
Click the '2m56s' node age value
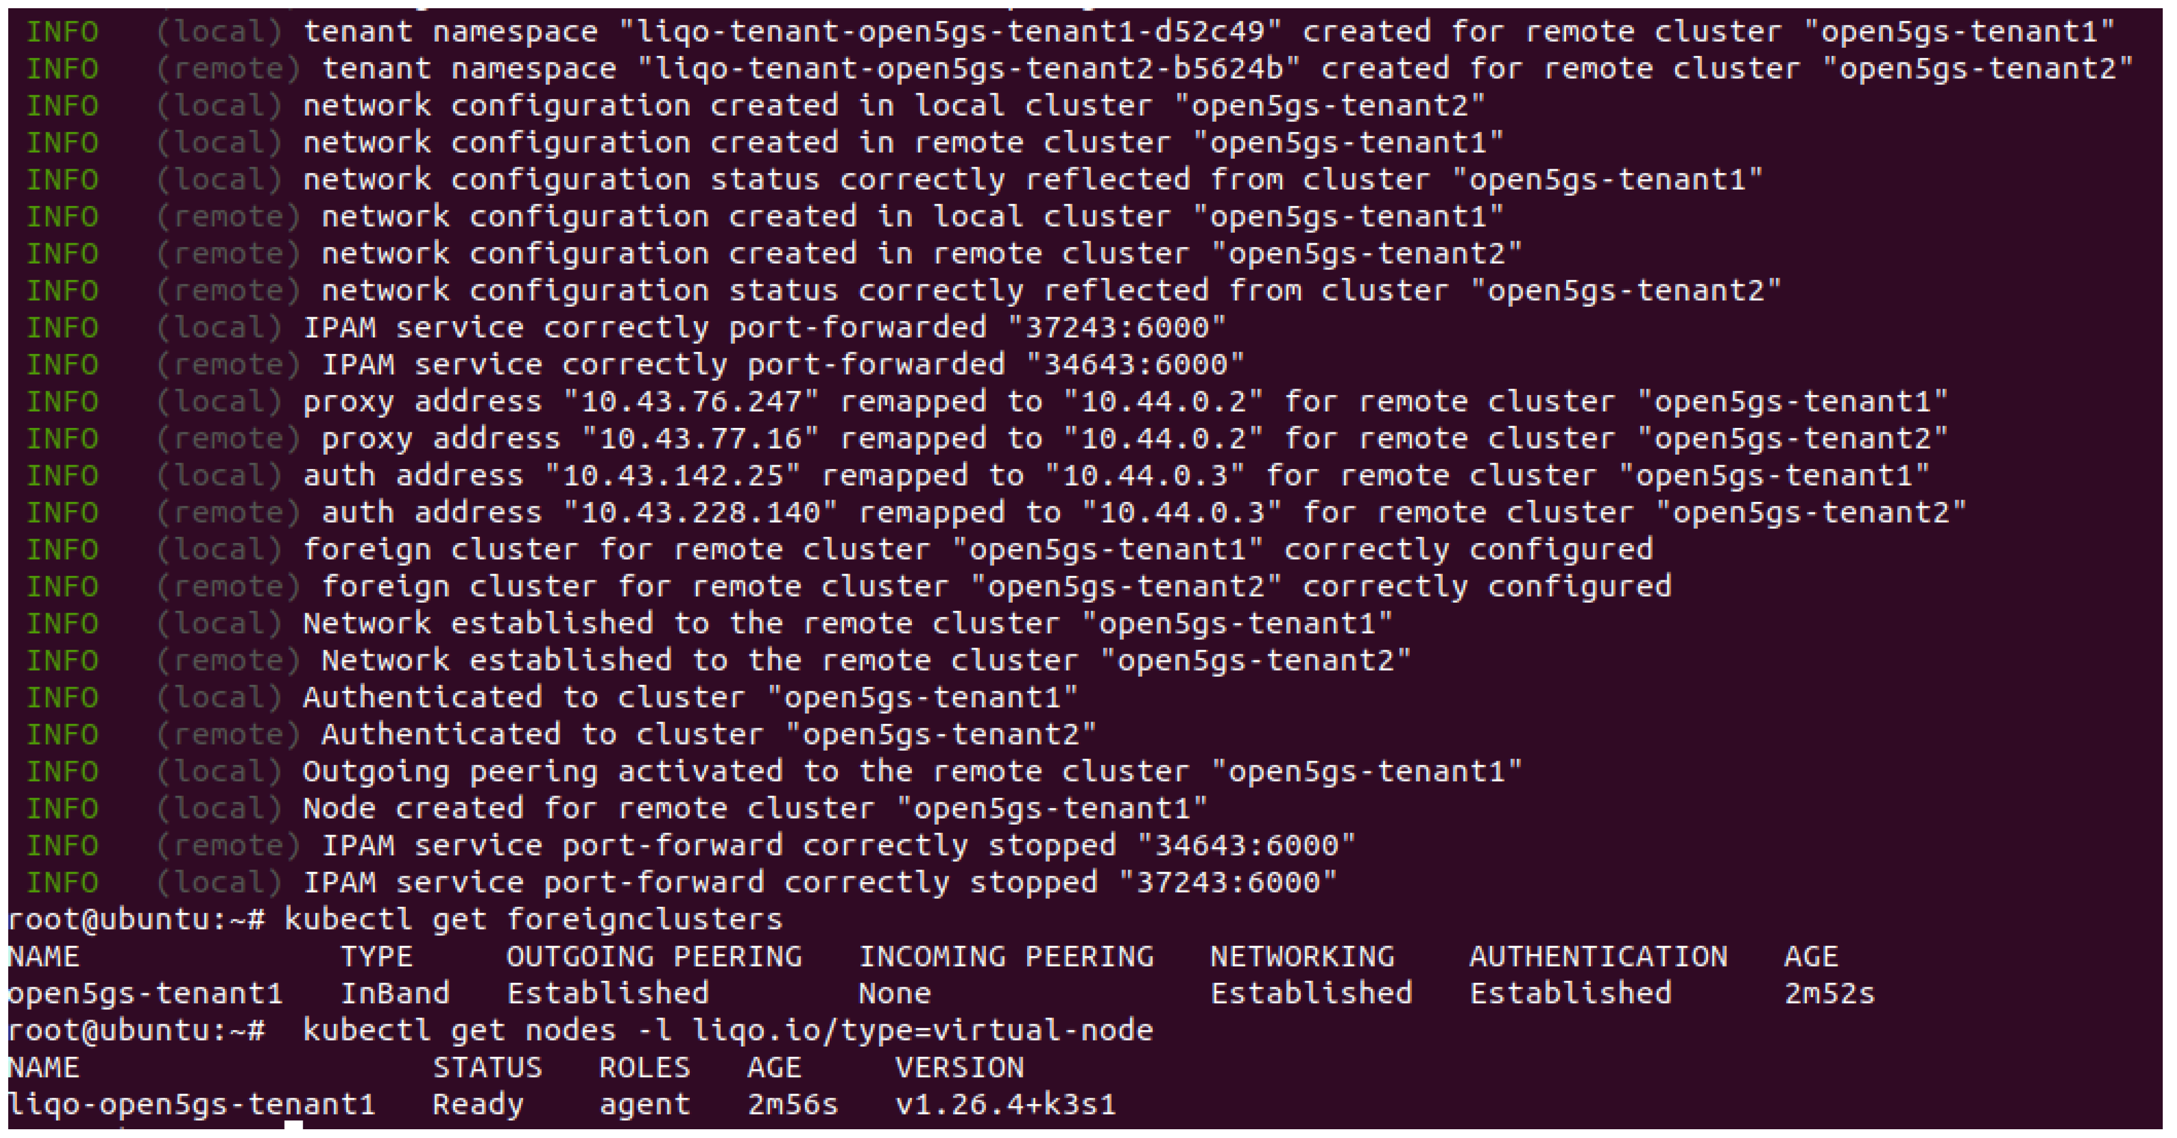click(x=792, y=1105)
